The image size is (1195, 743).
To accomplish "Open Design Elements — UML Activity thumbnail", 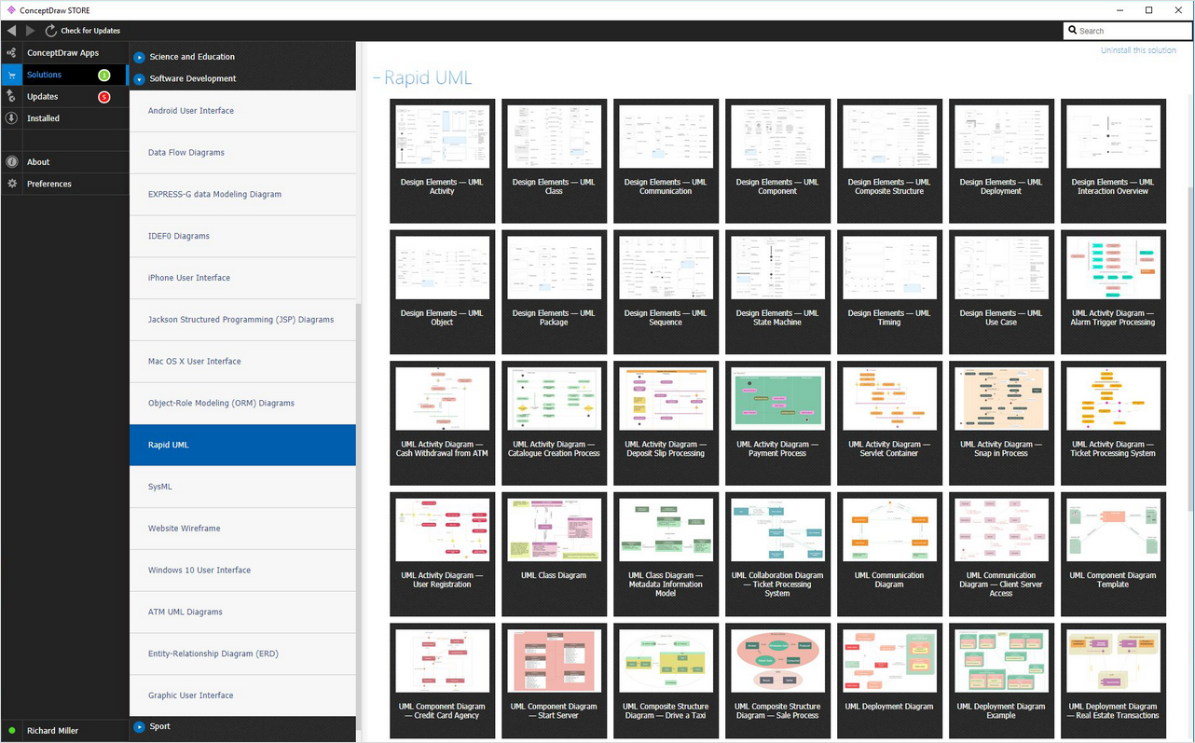I will pyautogui.click(x=442, y=137).
